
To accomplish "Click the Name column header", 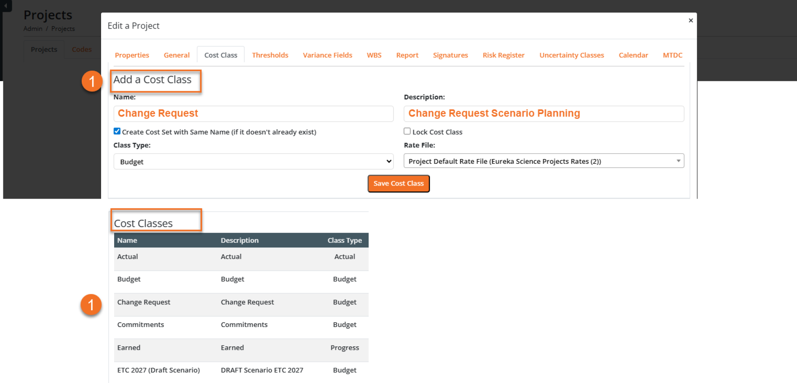I will tap(127, 240).
